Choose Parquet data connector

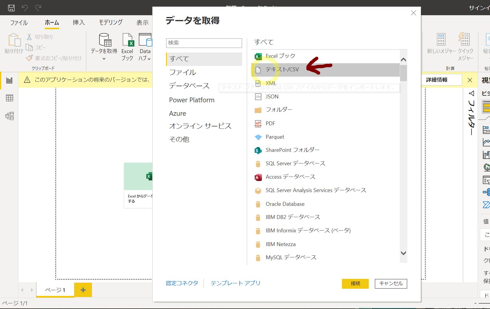point(325,137)
